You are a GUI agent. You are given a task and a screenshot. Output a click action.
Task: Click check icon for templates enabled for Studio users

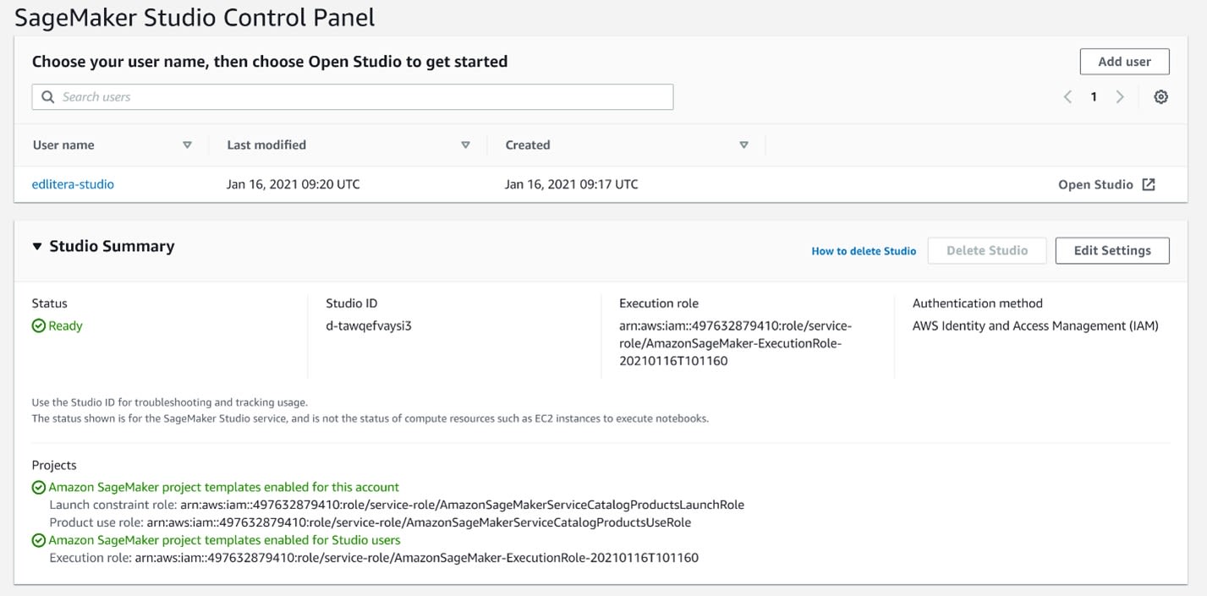(x=39, y=540)
